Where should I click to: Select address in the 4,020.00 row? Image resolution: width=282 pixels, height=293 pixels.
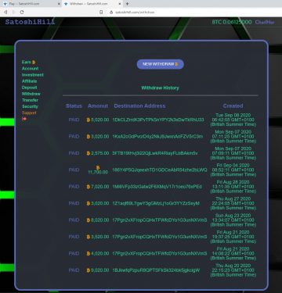point(160,253)
